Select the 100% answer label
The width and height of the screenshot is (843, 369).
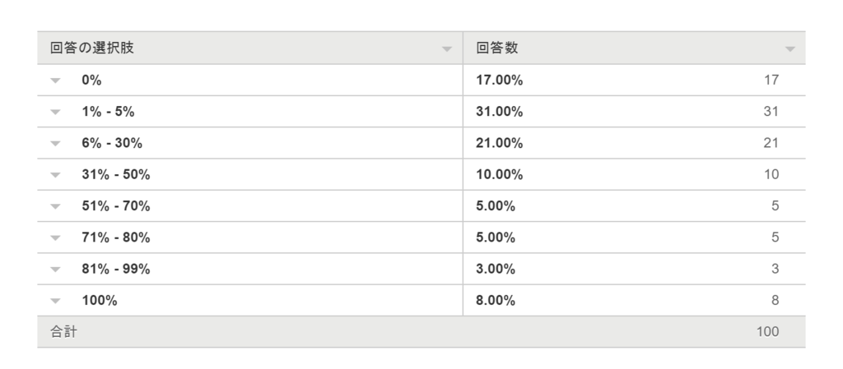click(x=100, y=300)
